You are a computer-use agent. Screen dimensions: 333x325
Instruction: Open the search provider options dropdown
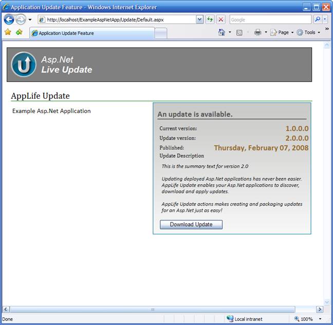[325, 20]
